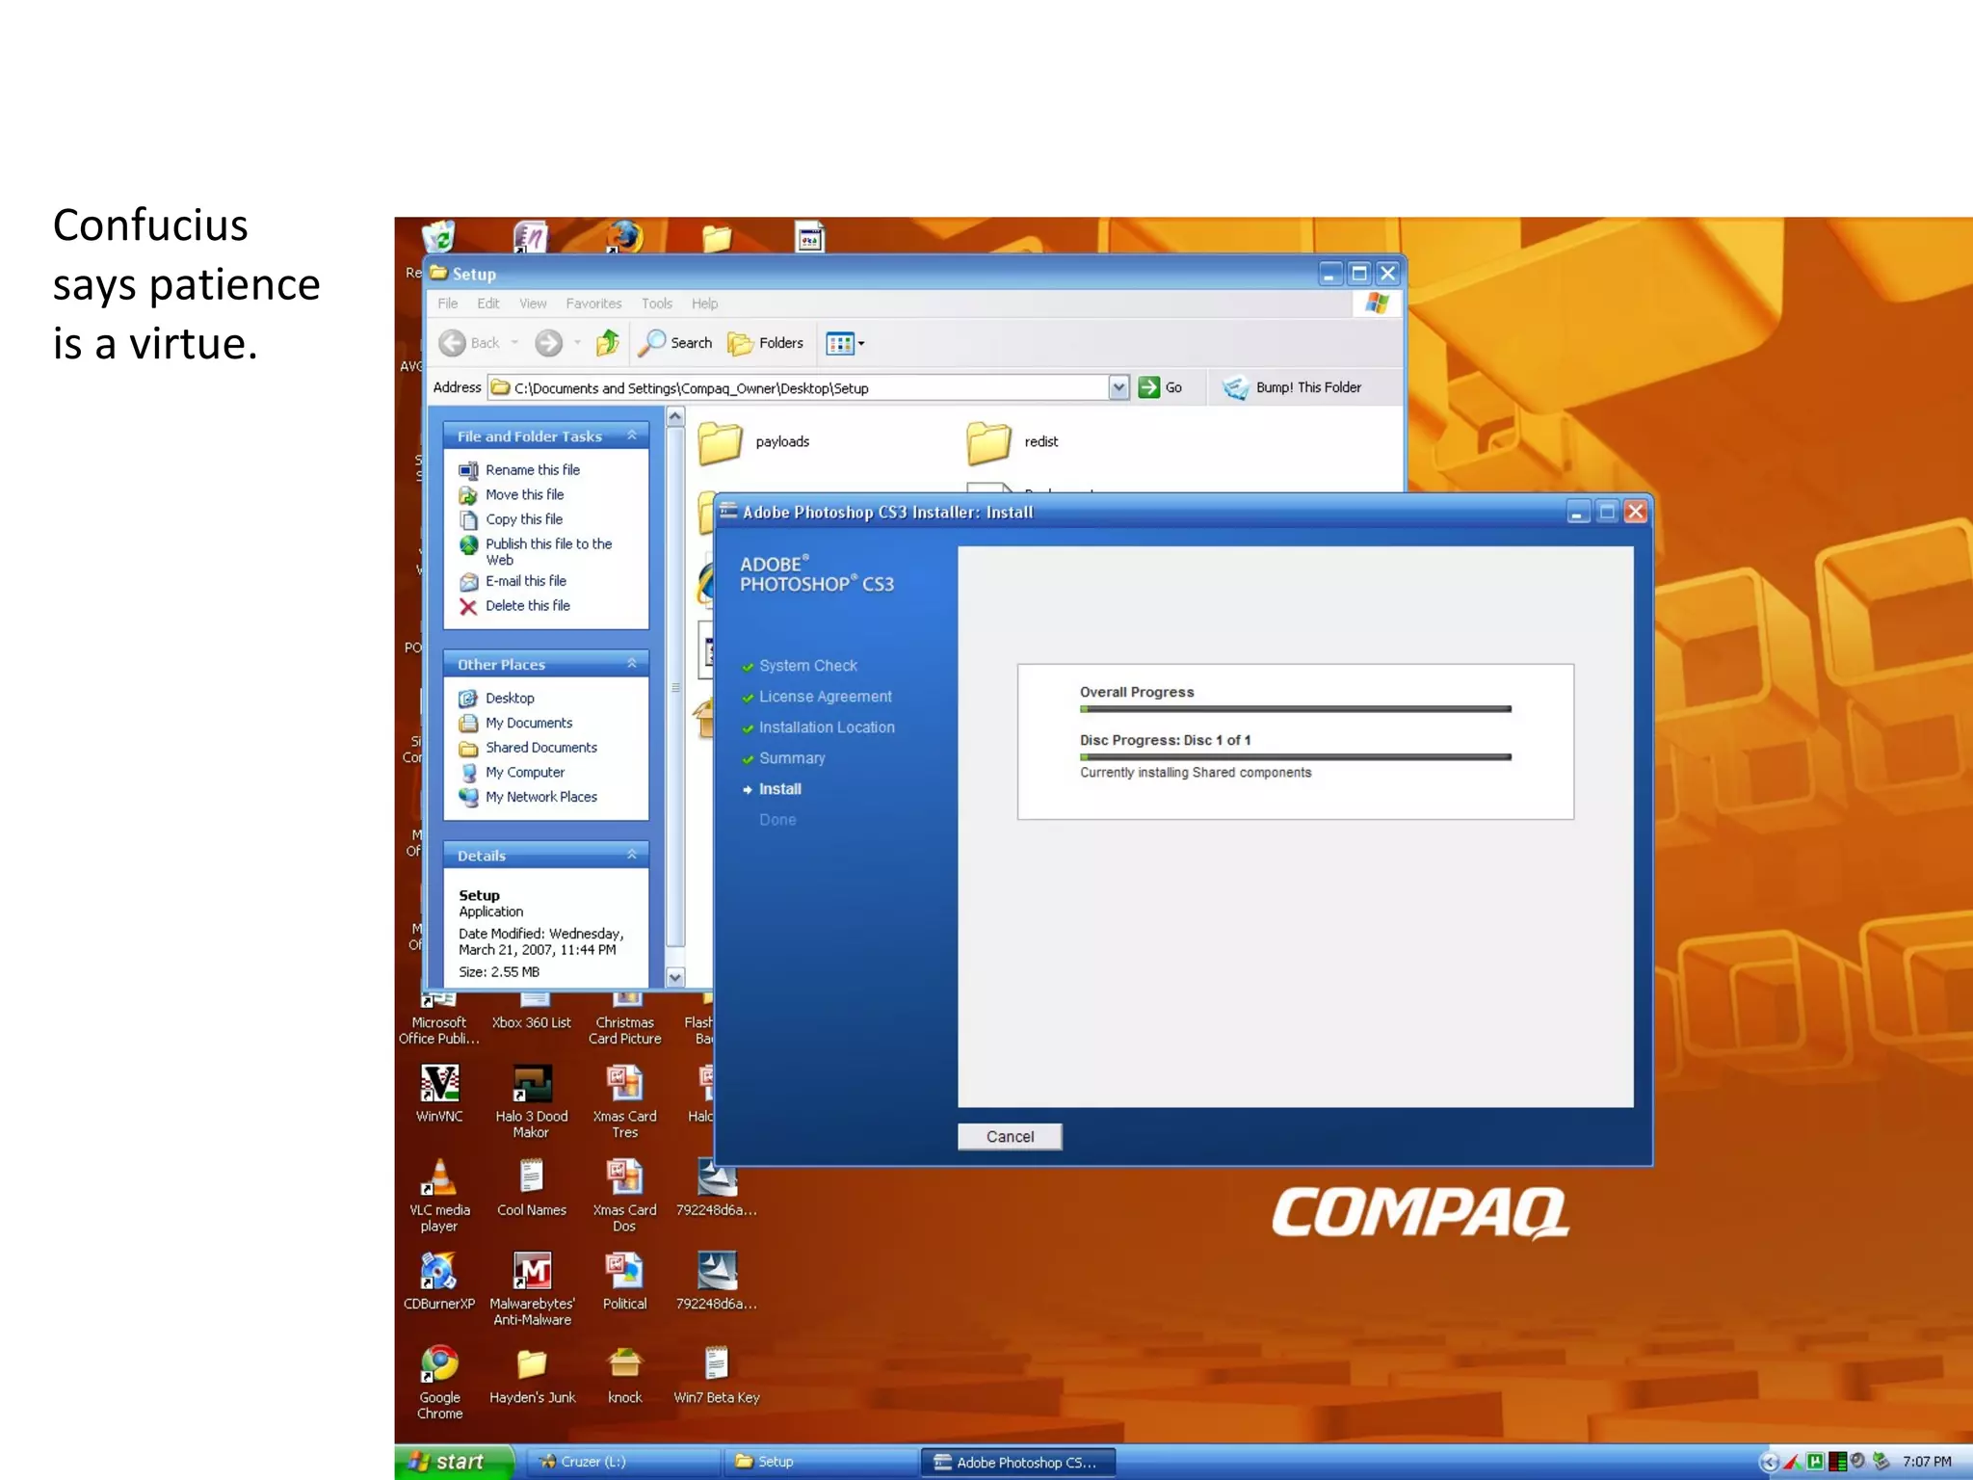This screenshot has width=1973, height=1480.
Task: Switch to Setup window taskbar button
Action: [x=820, y=1462]
